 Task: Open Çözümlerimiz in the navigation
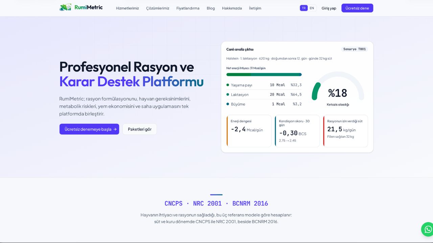pyautogui.click(x=158, y=8)
